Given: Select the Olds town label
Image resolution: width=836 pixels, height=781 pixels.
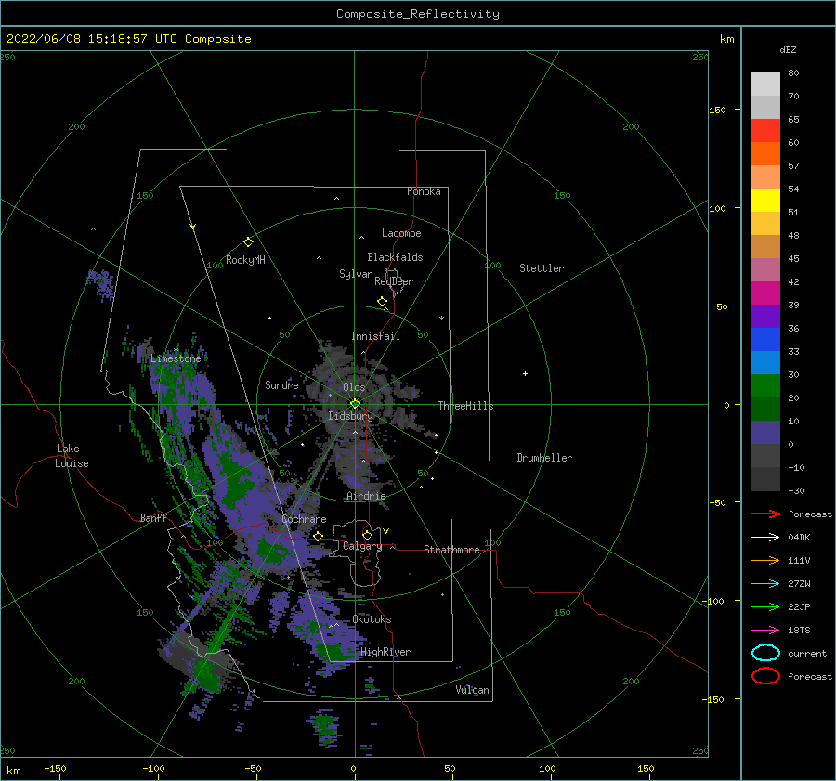Looking at the screenshot, I should [354, 387].
